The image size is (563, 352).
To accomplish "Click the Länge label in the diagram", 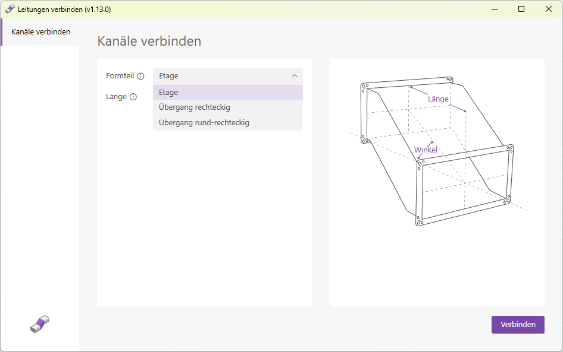I will point(438,99).
